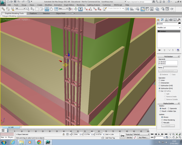Toggle the Angle Snap icon
This screenshot has height=145, width=182.
coord(90,9)
